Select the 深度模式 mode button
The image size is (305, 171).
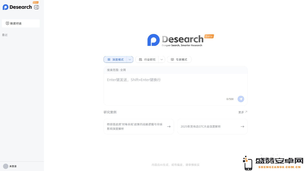tap(115, 60)
